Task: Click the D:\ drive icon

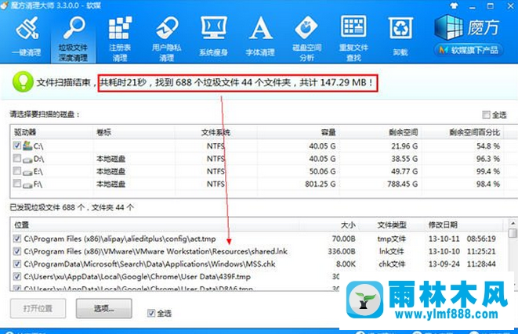Action: (x=27, y=159)
